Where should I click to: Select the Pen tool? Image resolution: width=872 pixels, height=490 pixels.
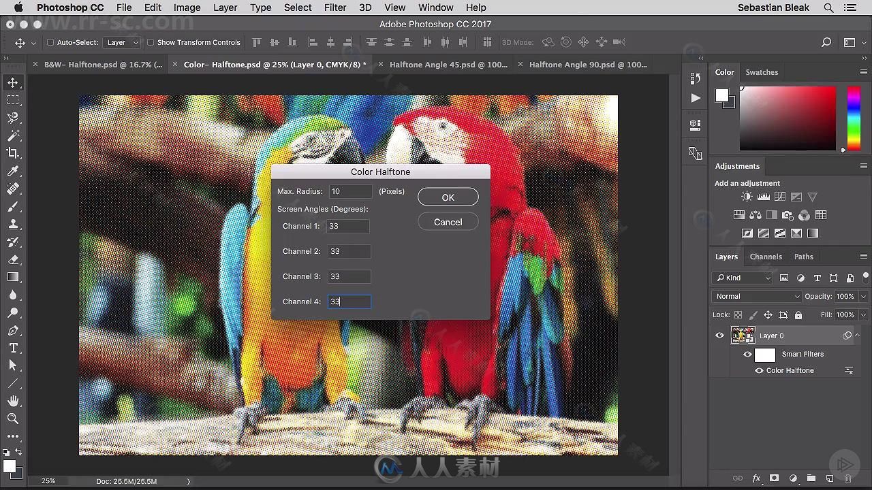13,330
